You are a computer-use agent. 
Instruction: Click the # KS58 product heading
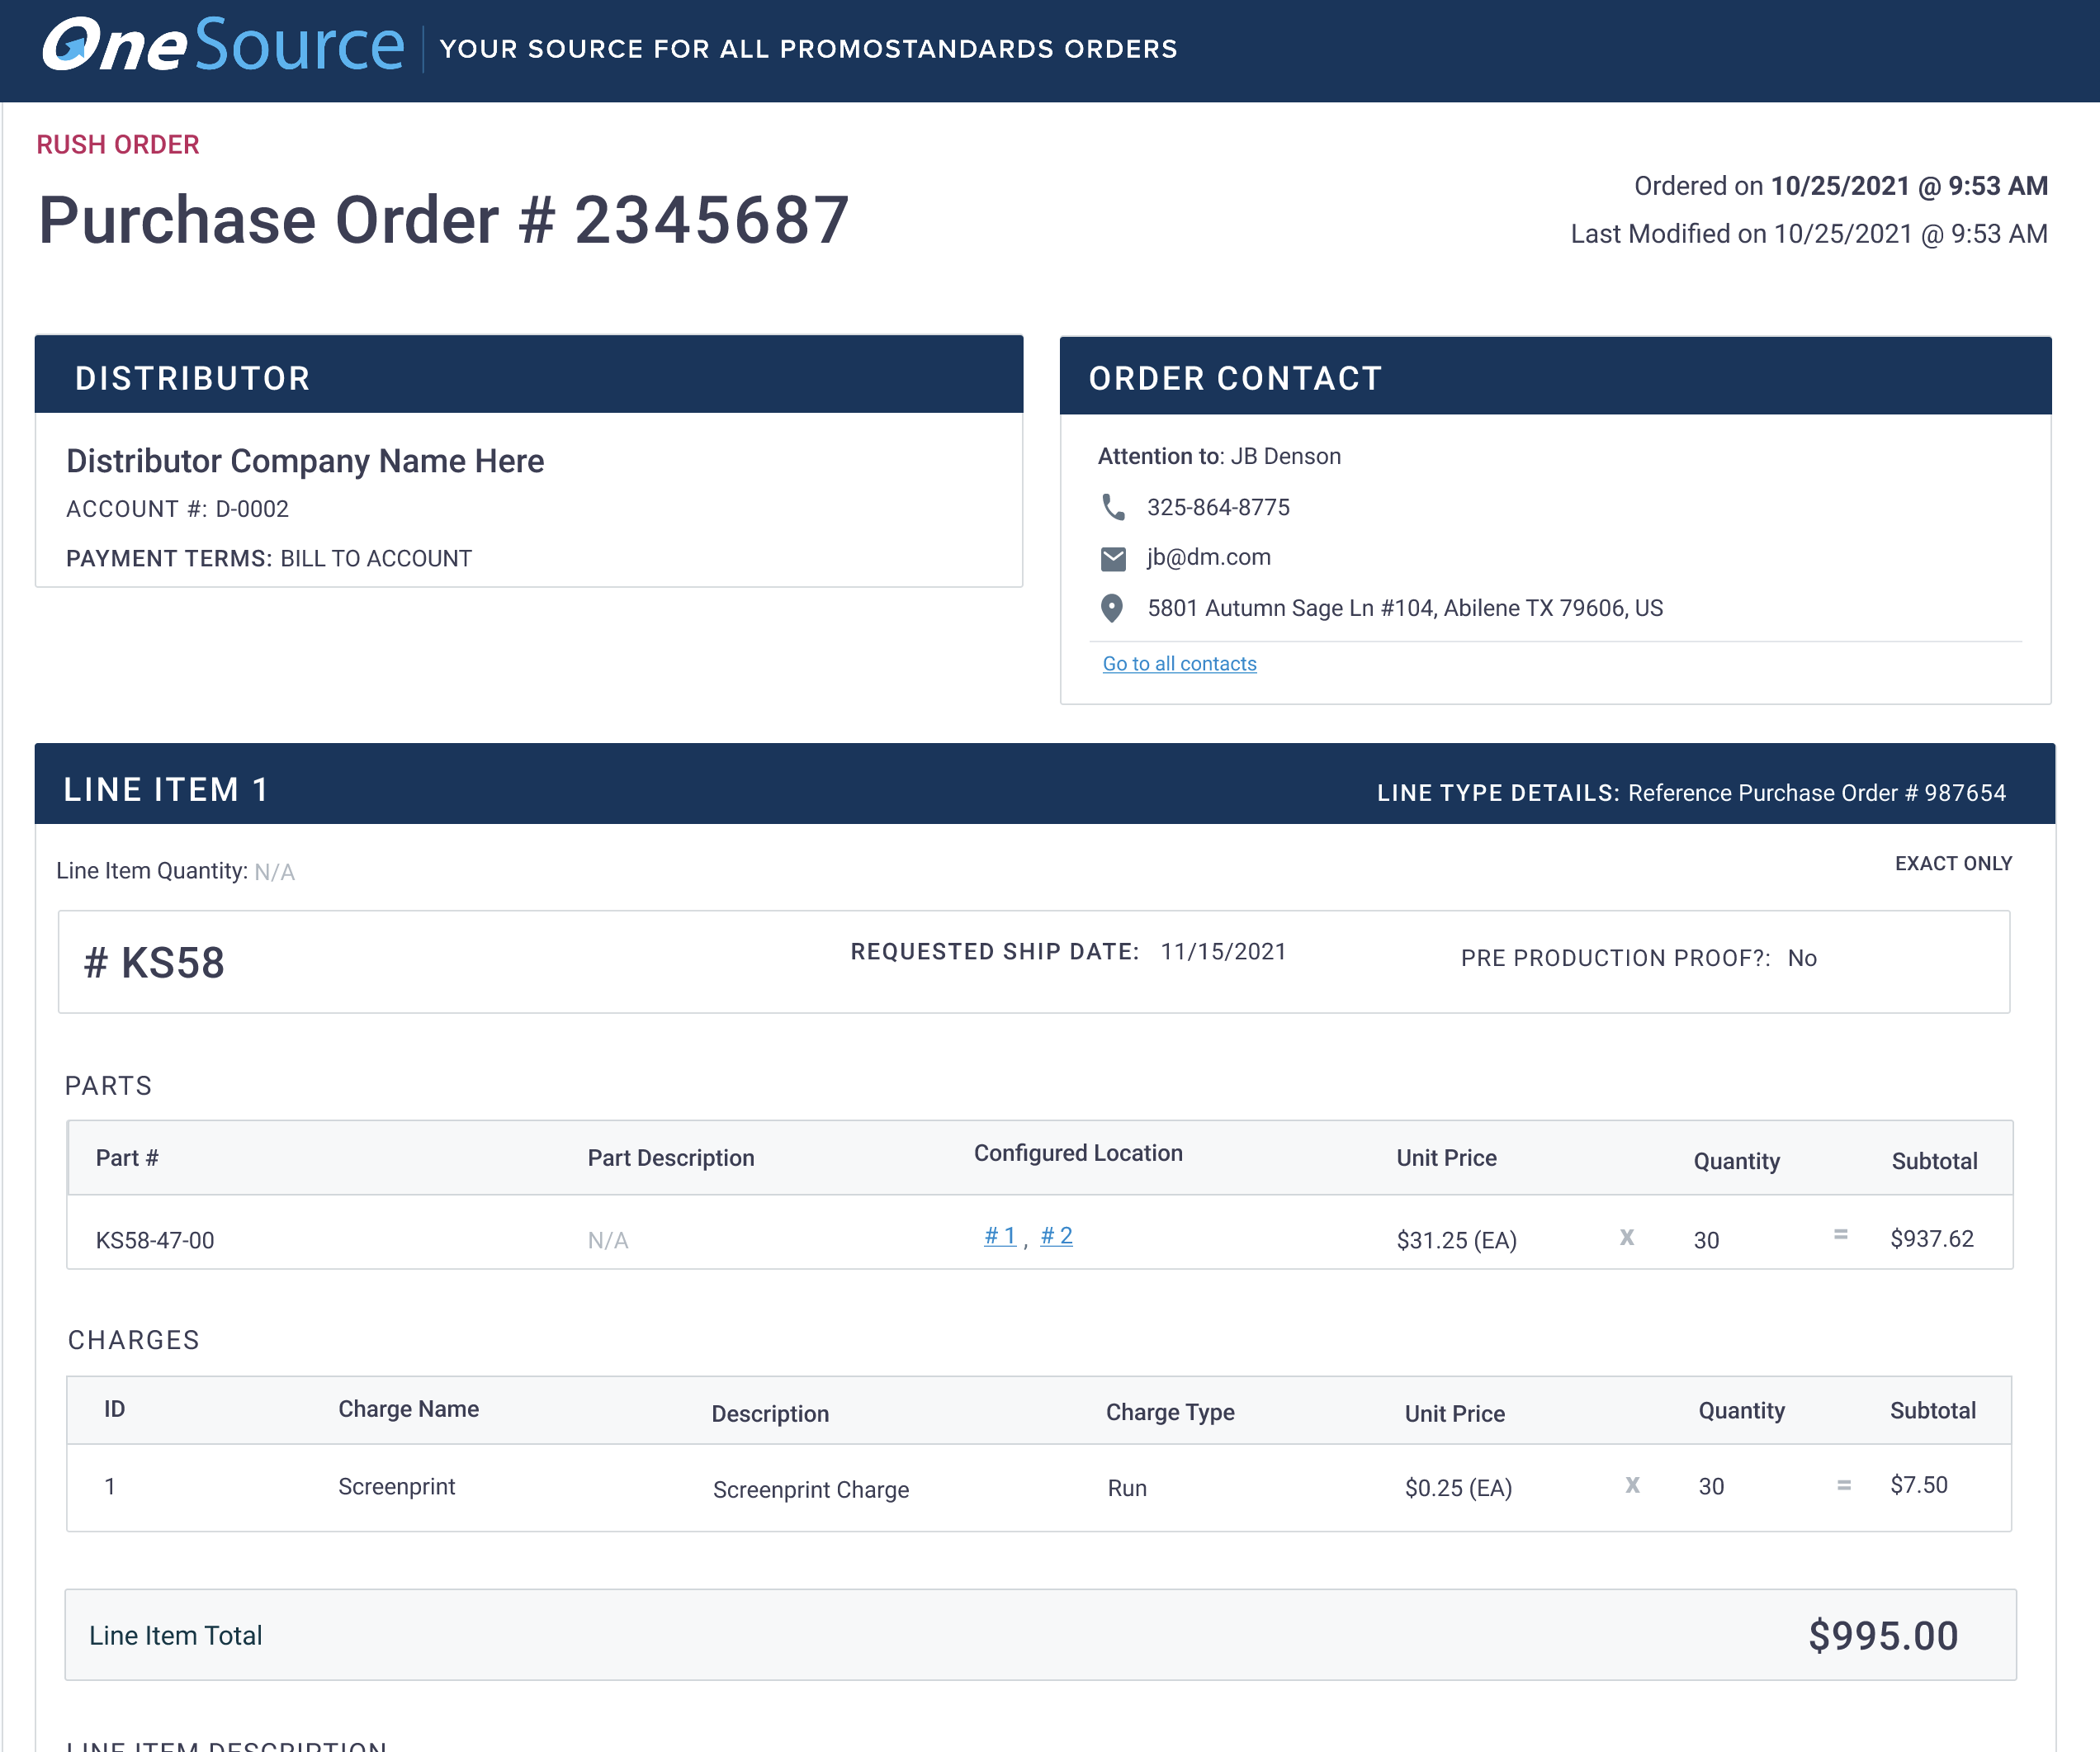click(x=155, y=963)
